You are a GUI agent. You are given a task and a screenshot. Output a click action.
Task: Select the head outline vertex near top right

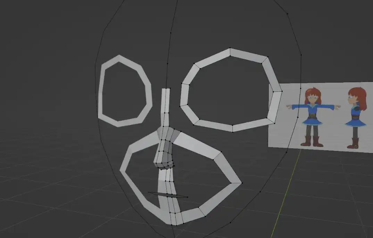tap(287, 14)
